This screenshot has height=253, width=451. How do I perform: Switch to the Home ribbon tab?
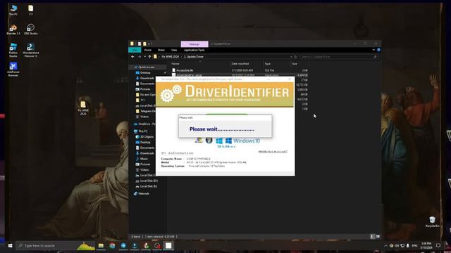(x=148, y=50)
